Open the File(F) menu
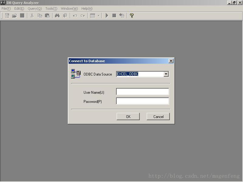The height and width of the screenshot is (182, 243). click(6, 8)
